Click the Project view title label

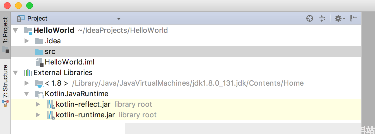[x=37, y=19]
